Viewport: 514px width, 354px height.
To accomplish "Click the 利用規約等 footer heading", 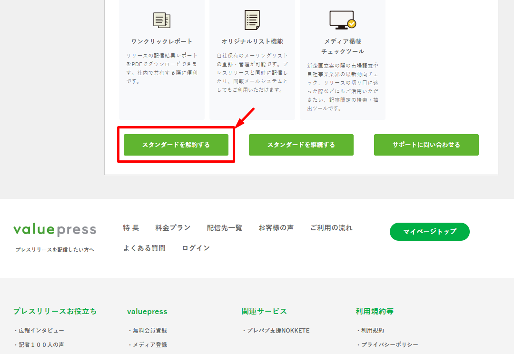I will [375, 311].
